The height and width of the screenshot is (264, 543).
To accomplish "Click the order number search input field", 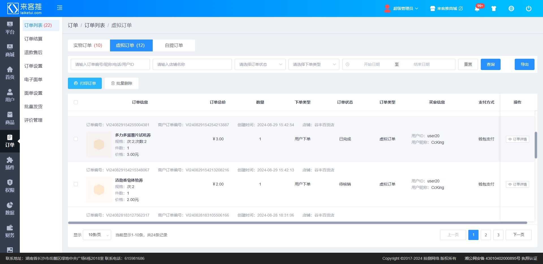I will [x=110, y=64].
